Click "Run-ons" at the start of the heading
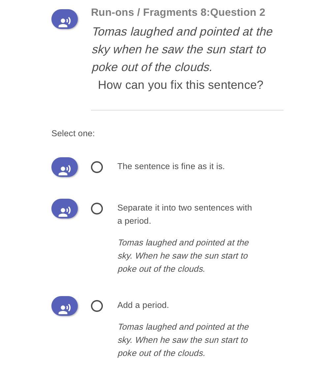 point(112,12)
